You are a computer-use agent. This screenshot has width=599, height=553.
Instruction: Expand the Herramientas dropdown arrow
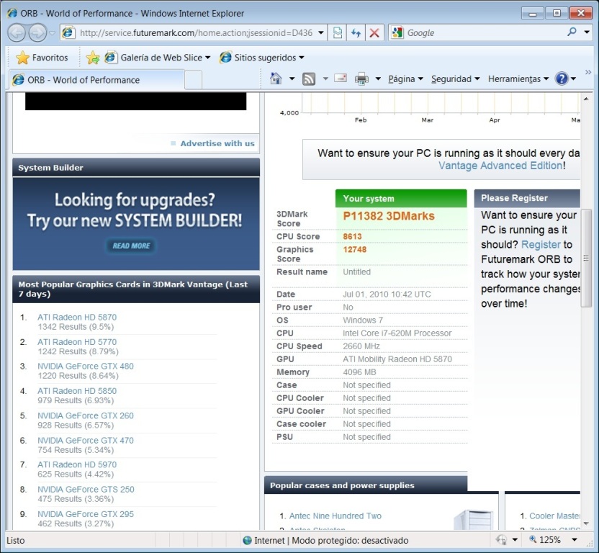click(546, 79)
